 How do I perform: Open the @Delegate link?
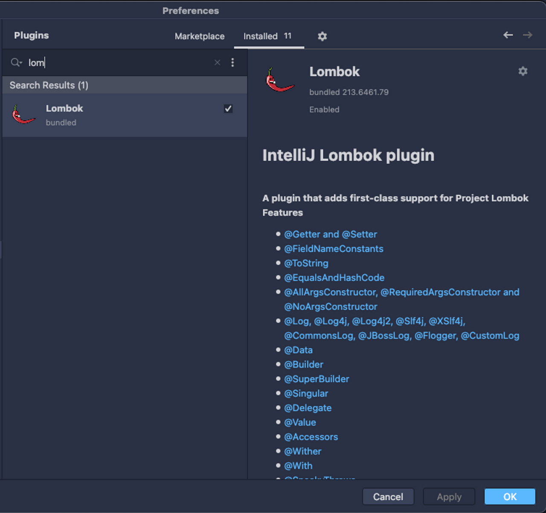point(308,408)
